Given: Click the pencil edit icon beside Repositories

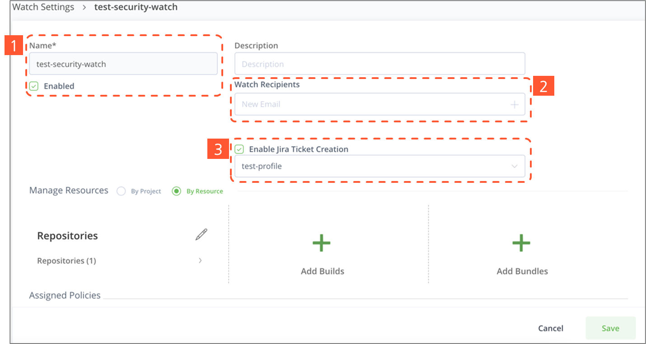Looking at the screenshot, I should point(201,234).
